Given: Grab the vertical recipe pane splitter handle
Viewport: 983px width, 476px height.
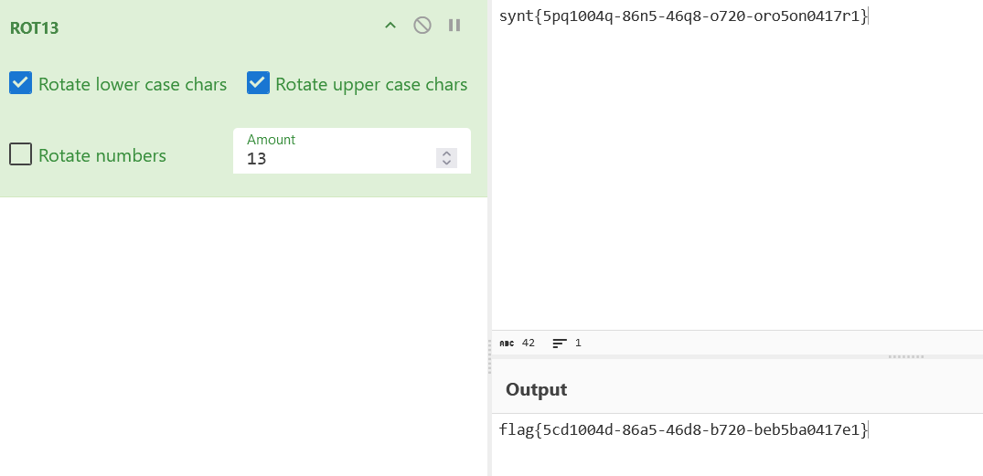Looking at the screenshot, I should click(489, 356).
